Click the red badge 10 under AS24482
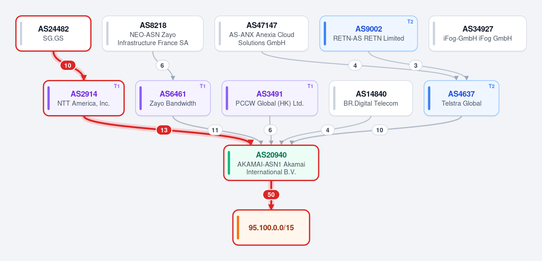This screenshot has width=542, height=261. (x=68, y=65)
